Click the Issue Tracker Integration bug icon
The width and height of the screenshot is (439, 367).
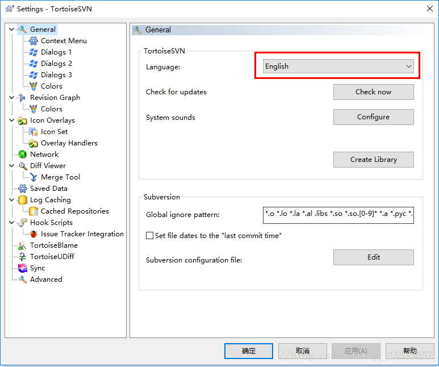(34, 234)
